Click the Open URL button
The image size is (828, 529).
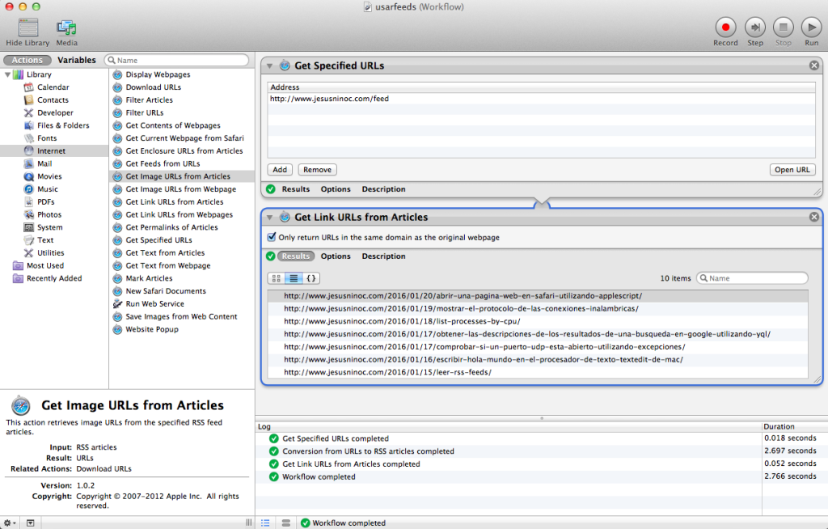[x=792, y=169]
